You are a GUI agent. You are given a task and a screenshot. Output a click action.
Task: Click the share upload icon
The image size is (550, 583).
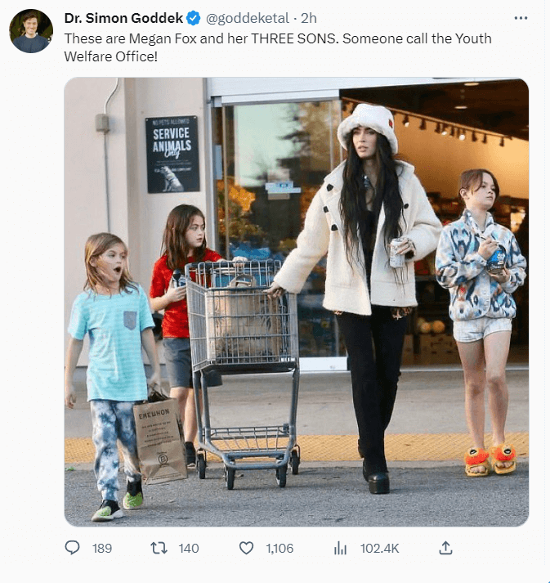click(445, 548)
